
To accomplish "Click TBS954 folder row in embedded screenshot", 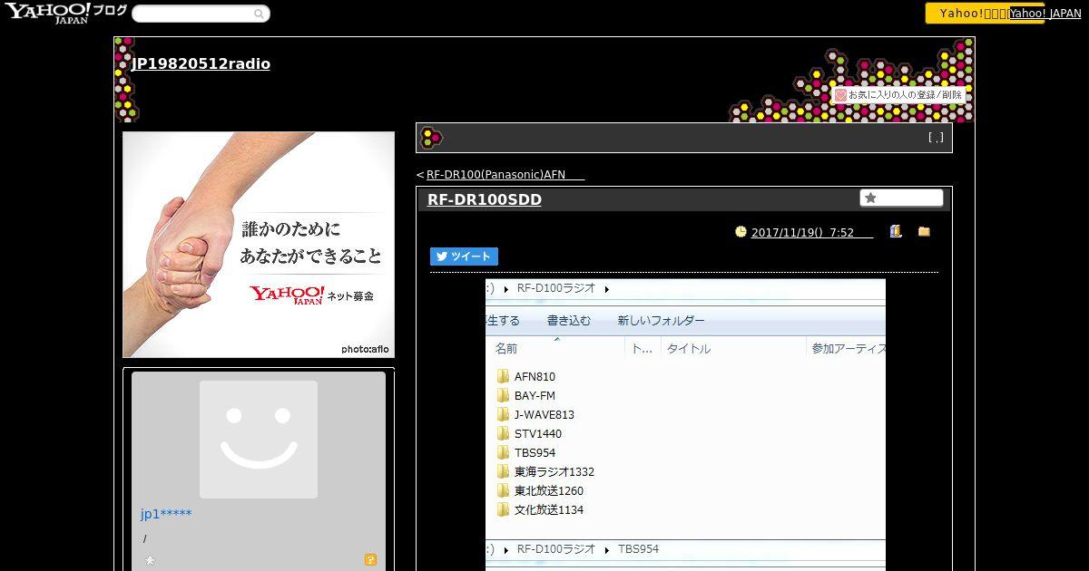I will click(526, 453).
